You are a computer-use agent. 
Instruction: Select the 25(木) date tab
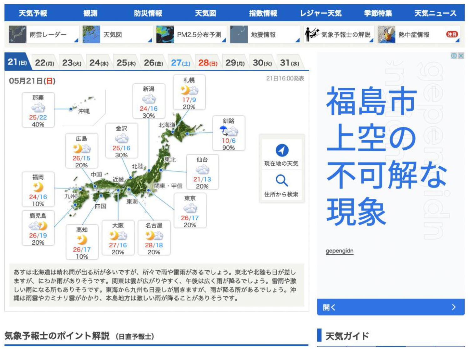[126, 62]
